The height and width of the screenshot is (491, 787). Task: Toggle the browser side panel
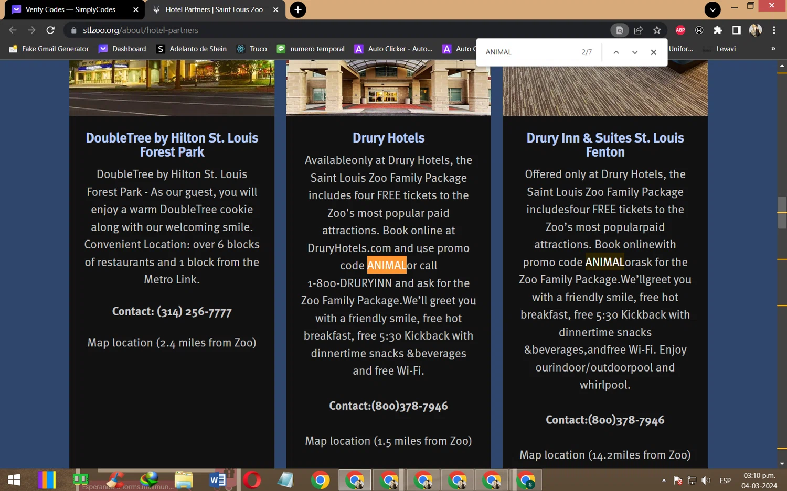coord(737,30)
